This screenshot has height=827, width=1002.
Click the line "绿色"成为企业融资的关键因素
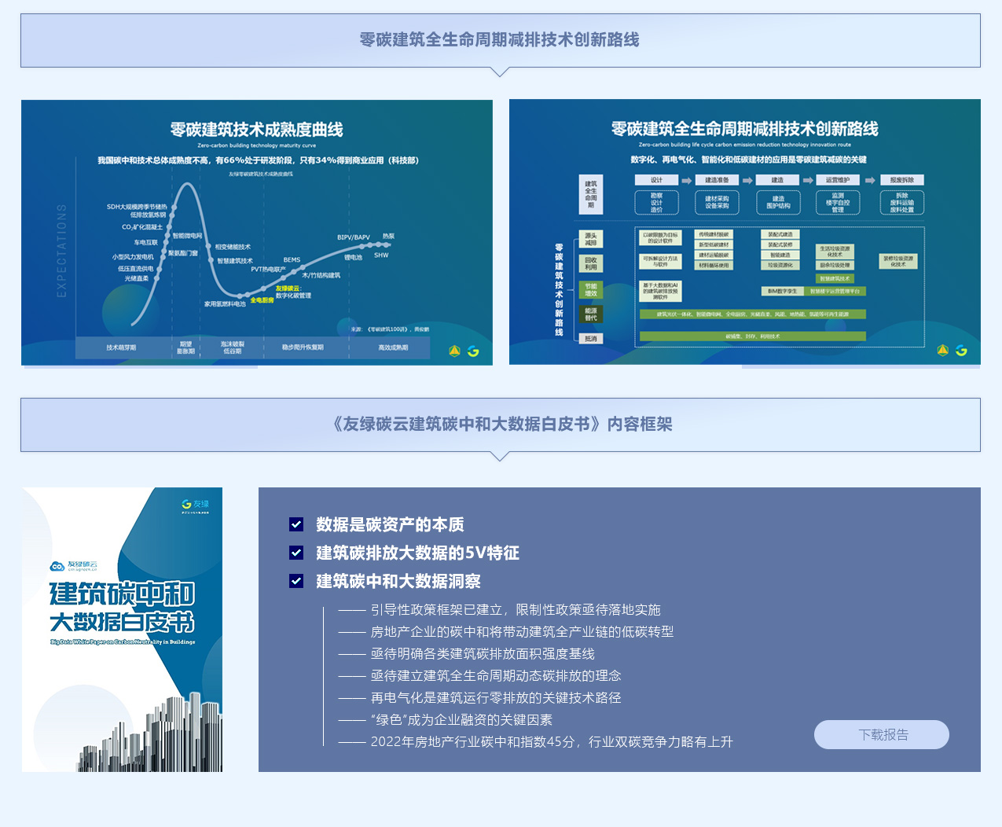coord(461,720)
